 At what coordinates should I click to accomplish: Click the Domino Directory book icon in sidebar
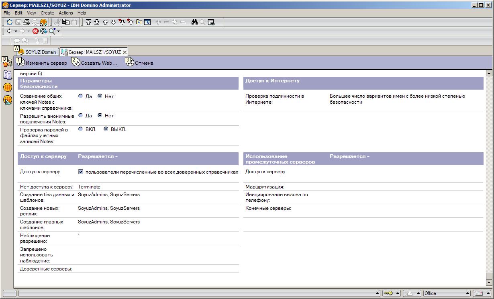point(7,75)
